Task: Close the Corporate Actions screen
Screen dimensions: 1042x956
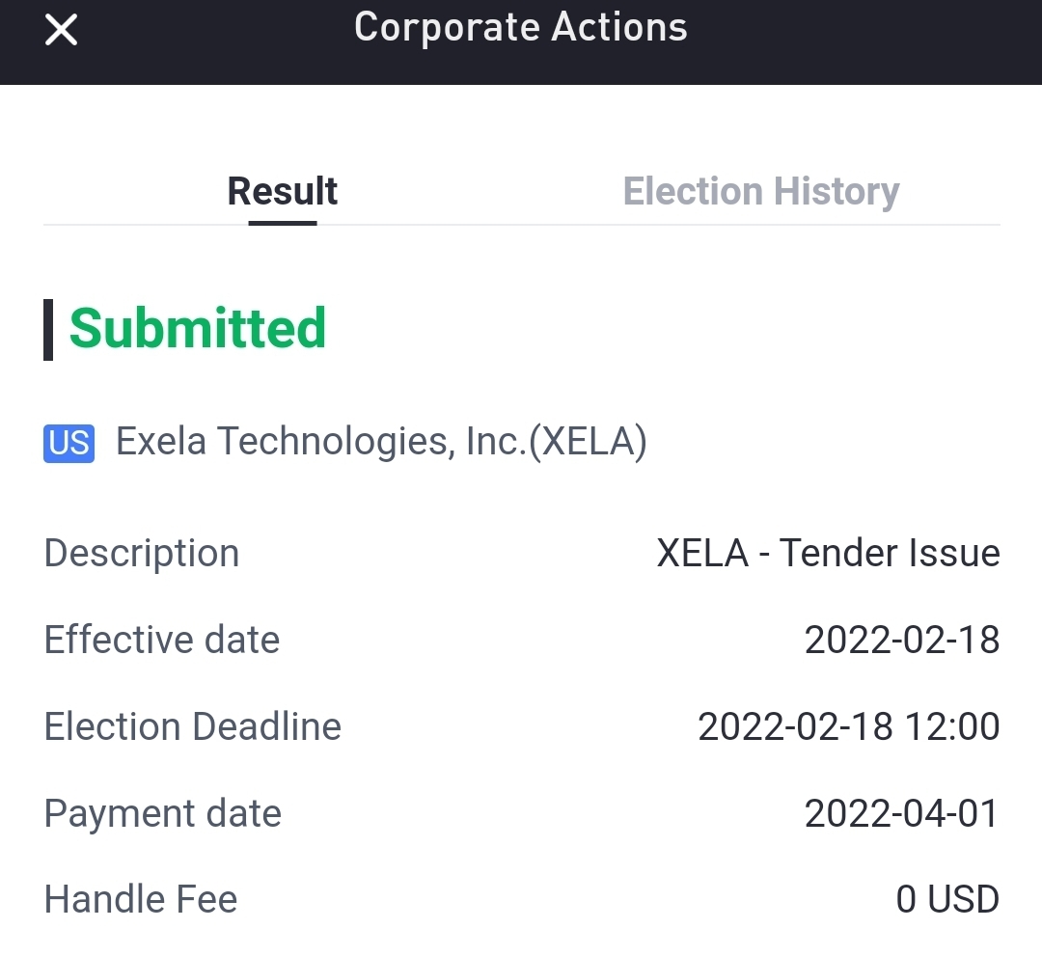Action: click(x=62, y=31)
